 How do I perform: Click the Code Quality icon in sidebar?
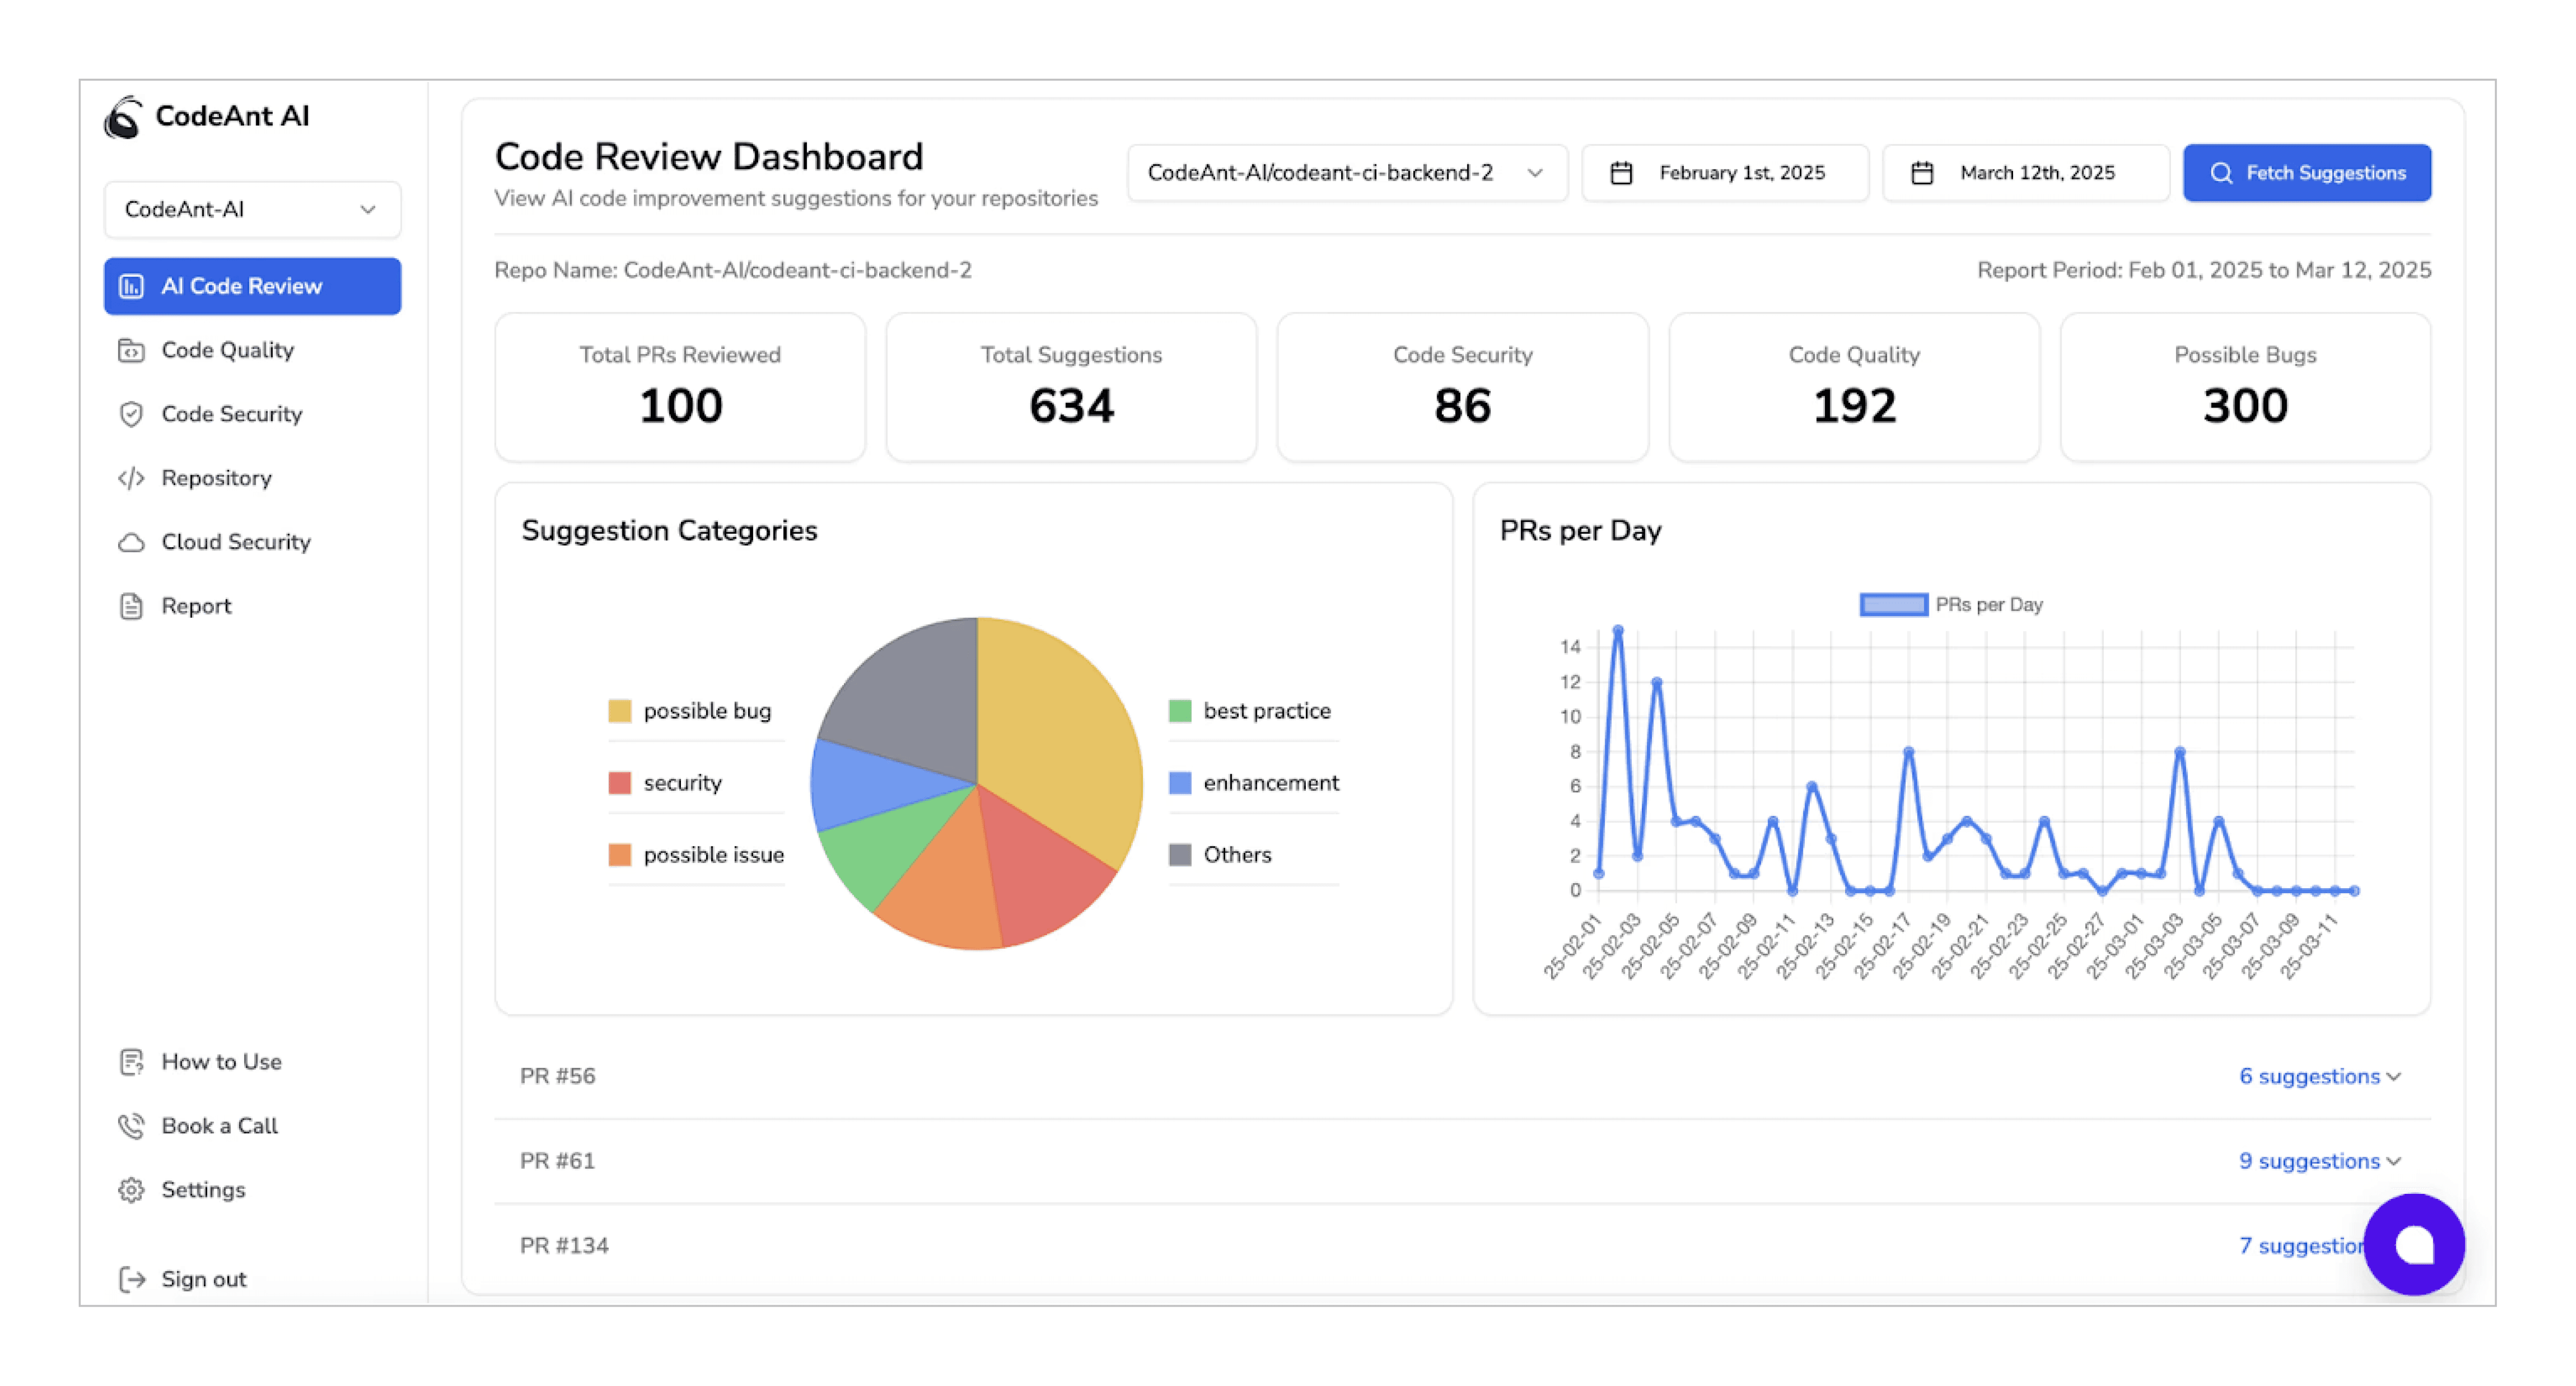coord(133,350)
